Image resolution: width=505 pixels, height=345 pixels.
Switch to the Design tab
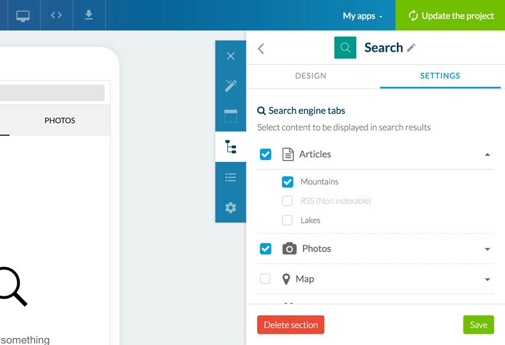tap(311, 76)
